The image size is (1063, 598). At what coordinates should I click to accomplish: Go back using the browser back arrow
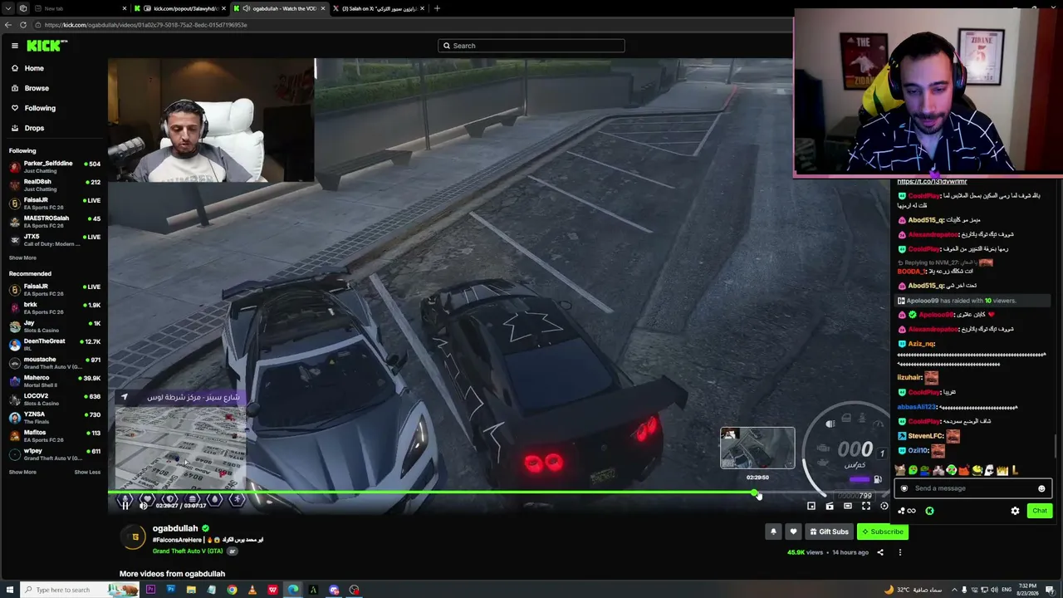[8, 25]
